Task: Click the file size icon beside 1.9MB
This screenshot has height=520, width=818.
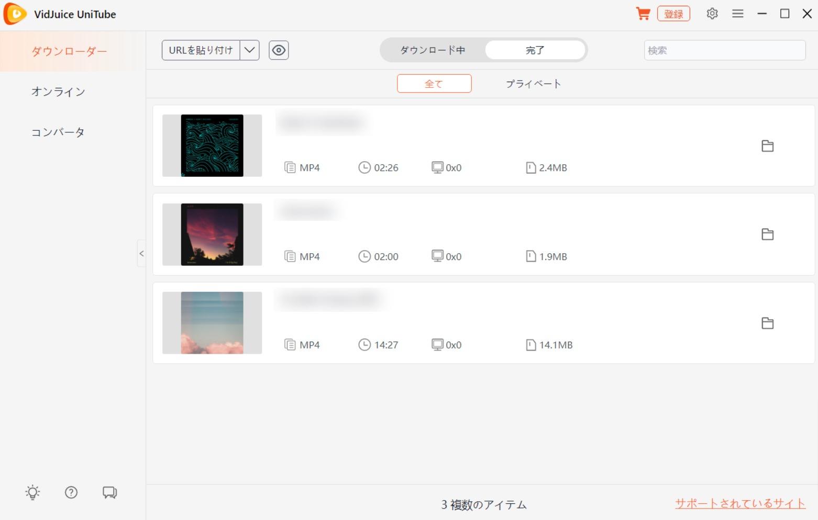Action: 530,256
